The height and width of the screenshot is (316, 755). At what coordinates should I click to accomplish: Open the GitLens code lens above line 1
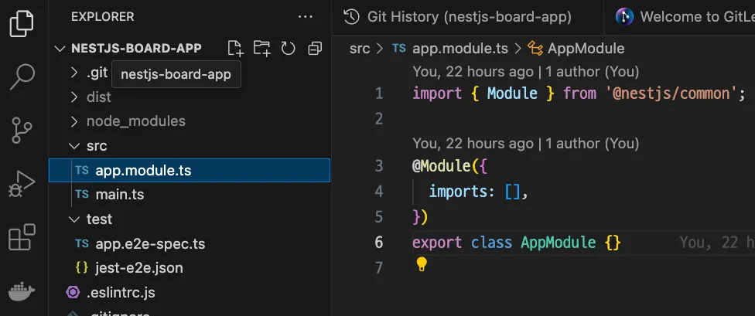tap(525, 72)
